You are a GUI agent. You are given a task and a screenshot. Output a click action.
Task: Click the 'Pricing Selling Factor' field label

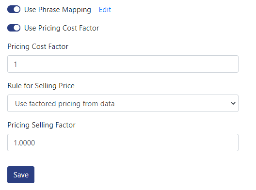[42, 125]
